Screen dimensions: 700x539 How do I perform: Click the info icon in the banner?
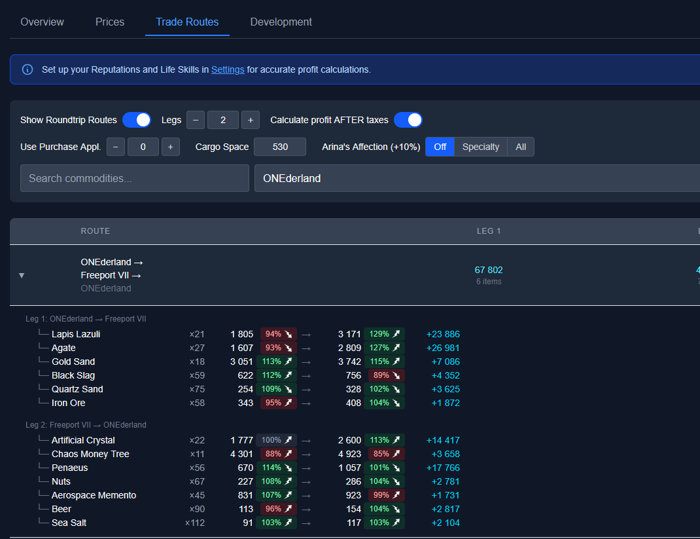27,69
